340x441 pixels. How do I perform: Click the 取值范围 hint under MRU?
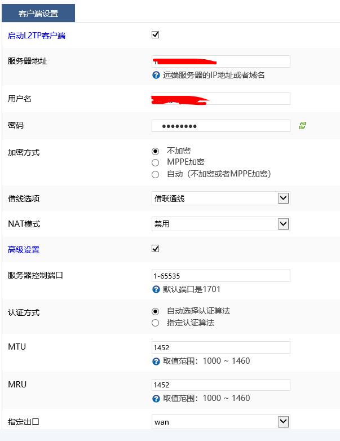coord(206,398)
